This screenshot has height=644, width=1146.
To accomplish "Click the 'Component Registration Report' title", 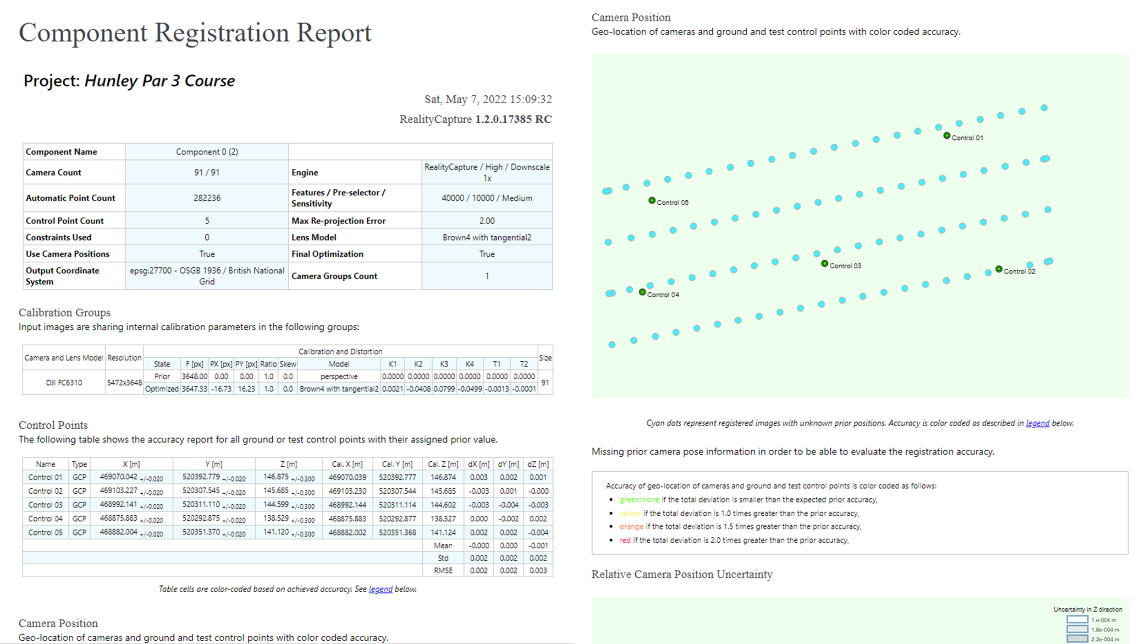I will pos(195,33).
